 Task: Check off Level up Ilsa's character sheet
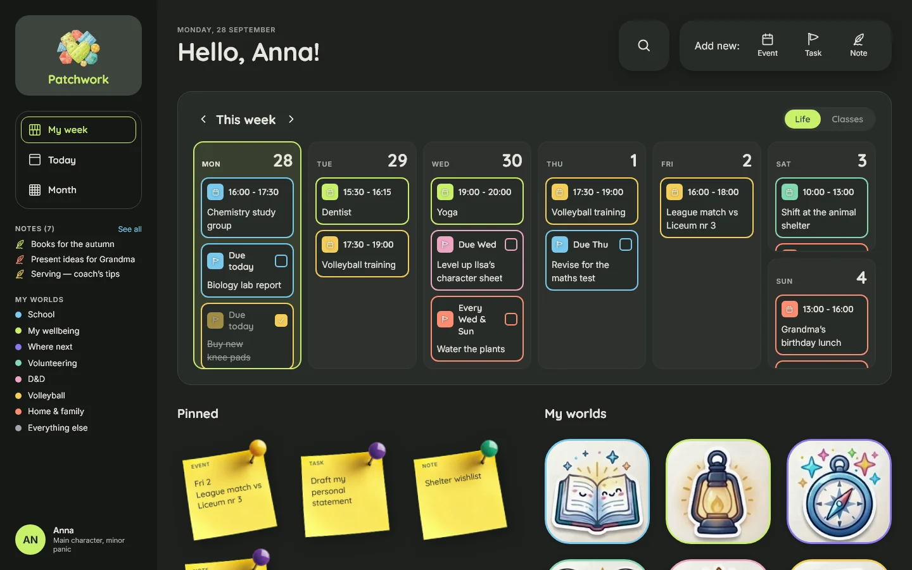coord(511,244)
